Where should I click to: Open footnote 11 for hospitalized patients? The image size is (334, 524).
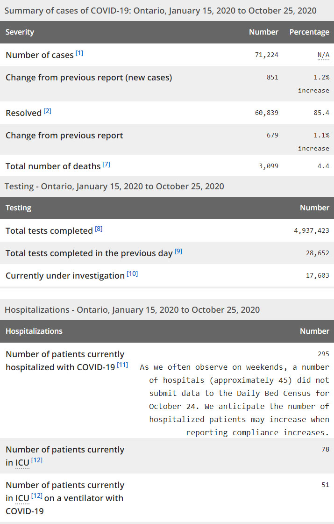pos(123,365)
